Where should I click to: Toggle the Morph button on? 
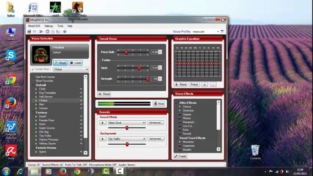coord(60,63)
